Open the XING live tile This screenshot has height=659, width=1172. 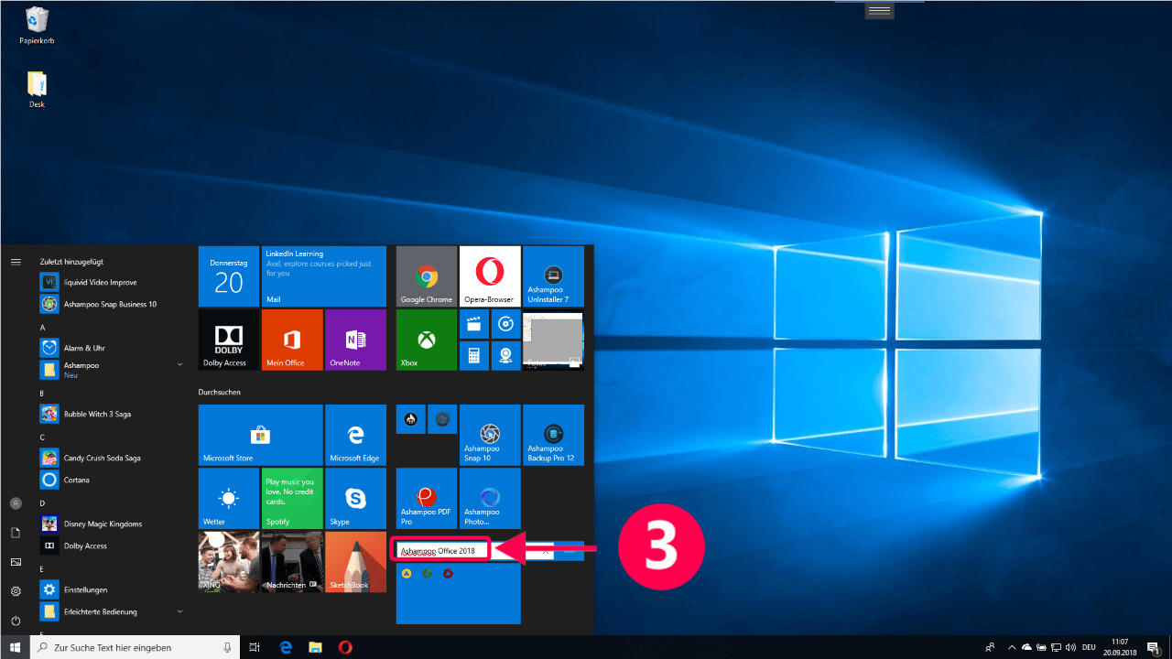tap(229, 561)
